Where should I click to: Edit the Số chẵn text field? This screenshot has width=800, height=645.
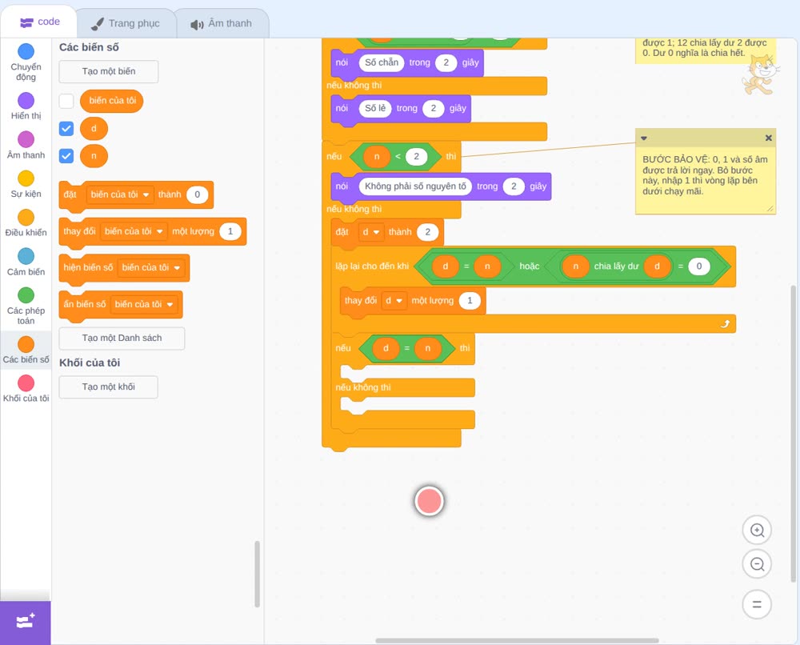click(382, 62)
